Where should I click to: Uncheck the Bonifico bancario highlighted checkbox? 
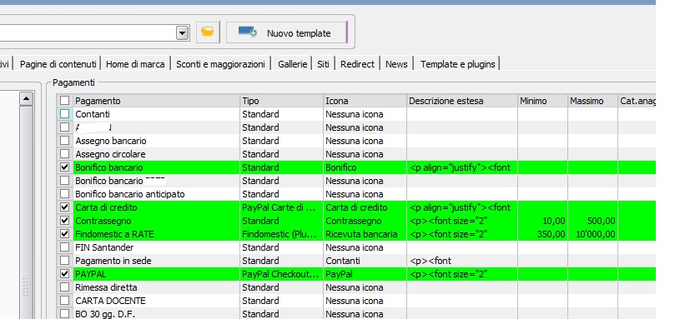64,167
